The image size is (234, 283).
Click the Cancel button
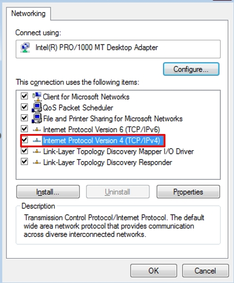pos(205,271)
